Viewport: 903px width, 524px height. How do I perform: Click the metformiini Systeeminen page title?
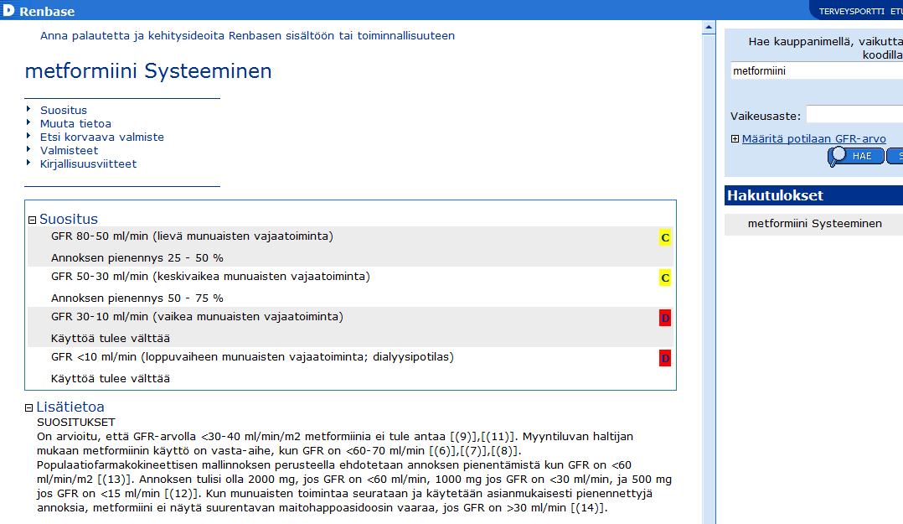(148, 71)
